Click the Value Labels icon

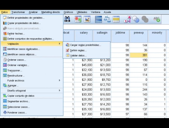tap(127, 19)
